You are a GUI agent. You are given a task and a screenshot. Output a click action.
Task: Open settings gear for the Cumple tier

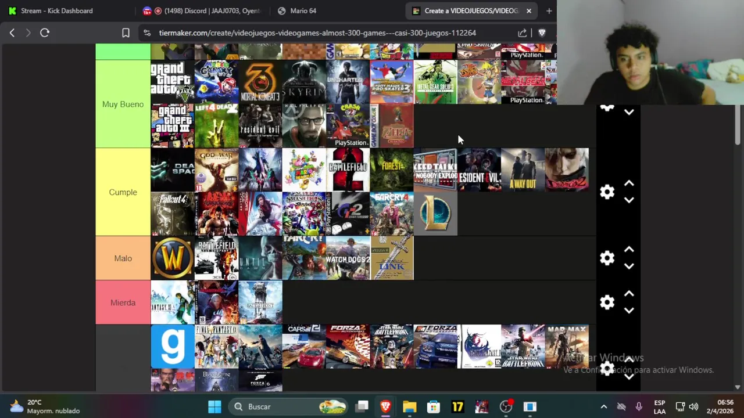(607, 192)
